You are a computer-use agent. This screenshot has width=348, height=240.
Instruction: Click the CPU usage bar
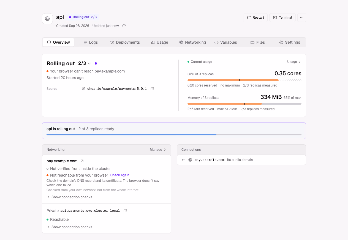click(244, 80)
